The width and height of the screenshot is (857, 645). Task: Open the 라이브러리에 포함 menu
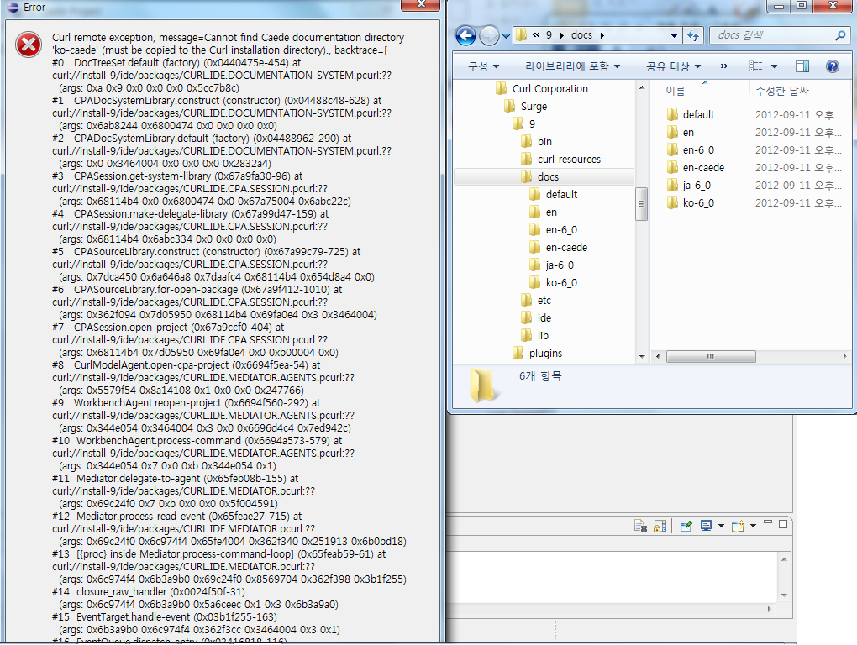(572, 66)
